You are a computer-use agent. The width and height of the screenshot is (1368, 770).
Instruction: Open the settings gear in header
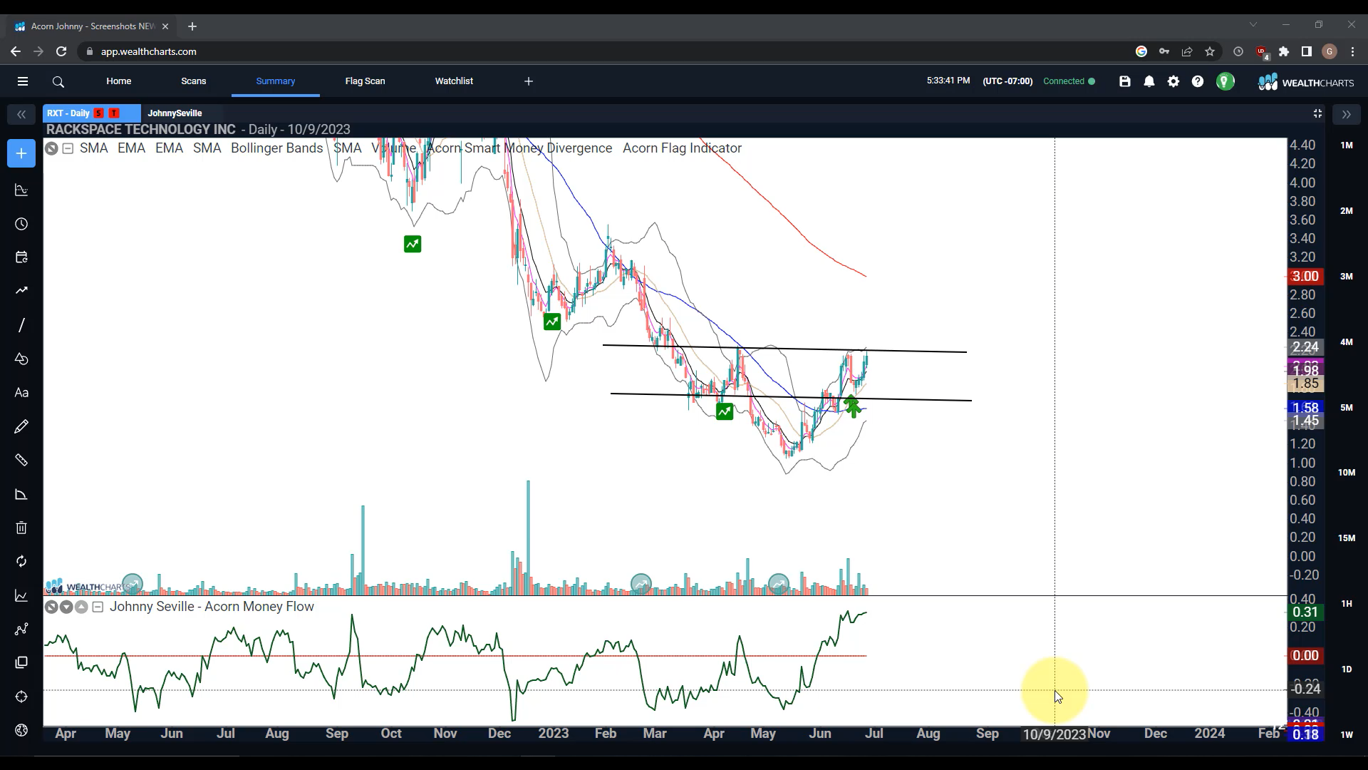click(1173, 81)
